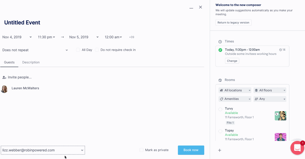This screenshot has width=305, height=159.
Task: Click the people icon in the Any capacity filter
Action: [x=256, y=99]
